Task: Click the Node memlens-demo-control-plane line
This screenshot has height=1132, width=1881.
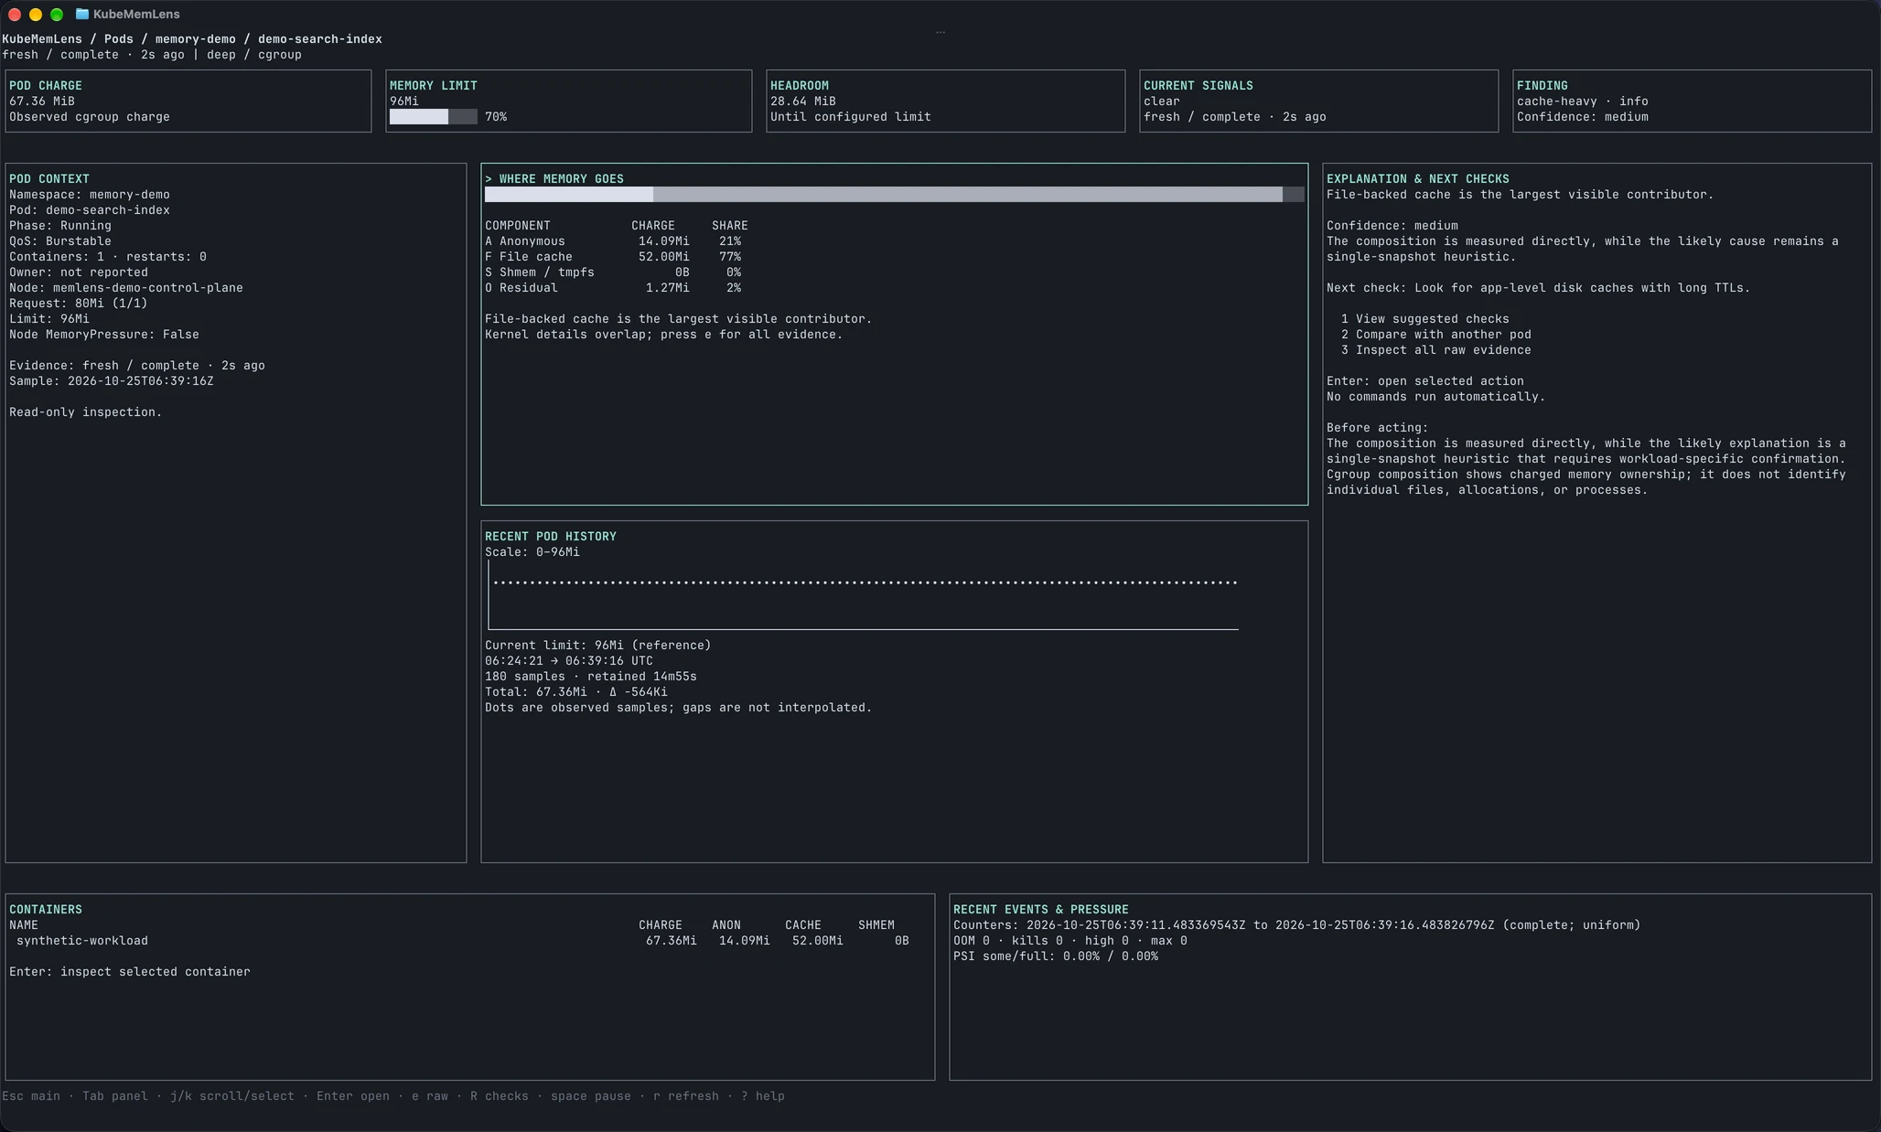Action: point(126,288)
